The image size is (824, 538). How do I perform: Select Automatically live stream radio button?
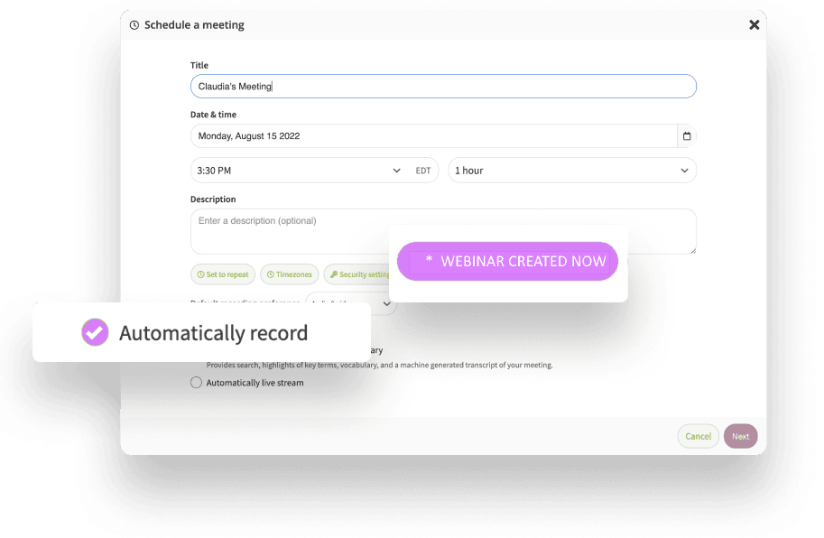pos(196,383)
